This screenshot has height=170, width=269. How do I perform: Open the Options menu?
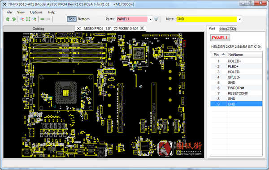pos(36,12)
